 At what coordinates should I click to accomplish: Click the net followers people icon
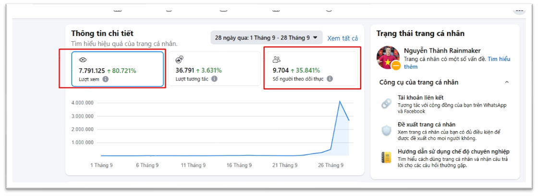coord(277,60)
